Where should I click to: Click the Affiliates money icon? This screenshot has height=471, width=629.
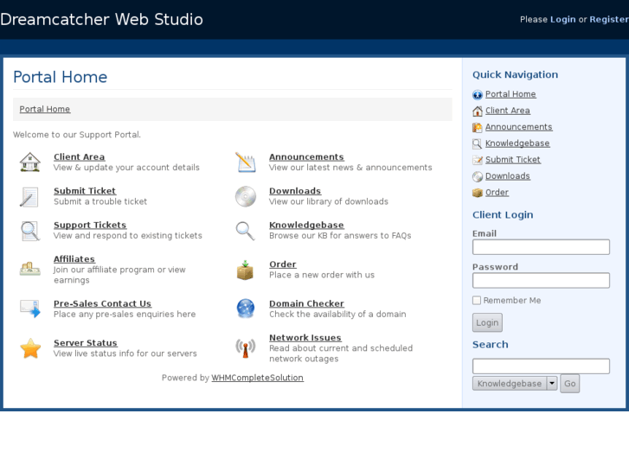pos(30,269)
